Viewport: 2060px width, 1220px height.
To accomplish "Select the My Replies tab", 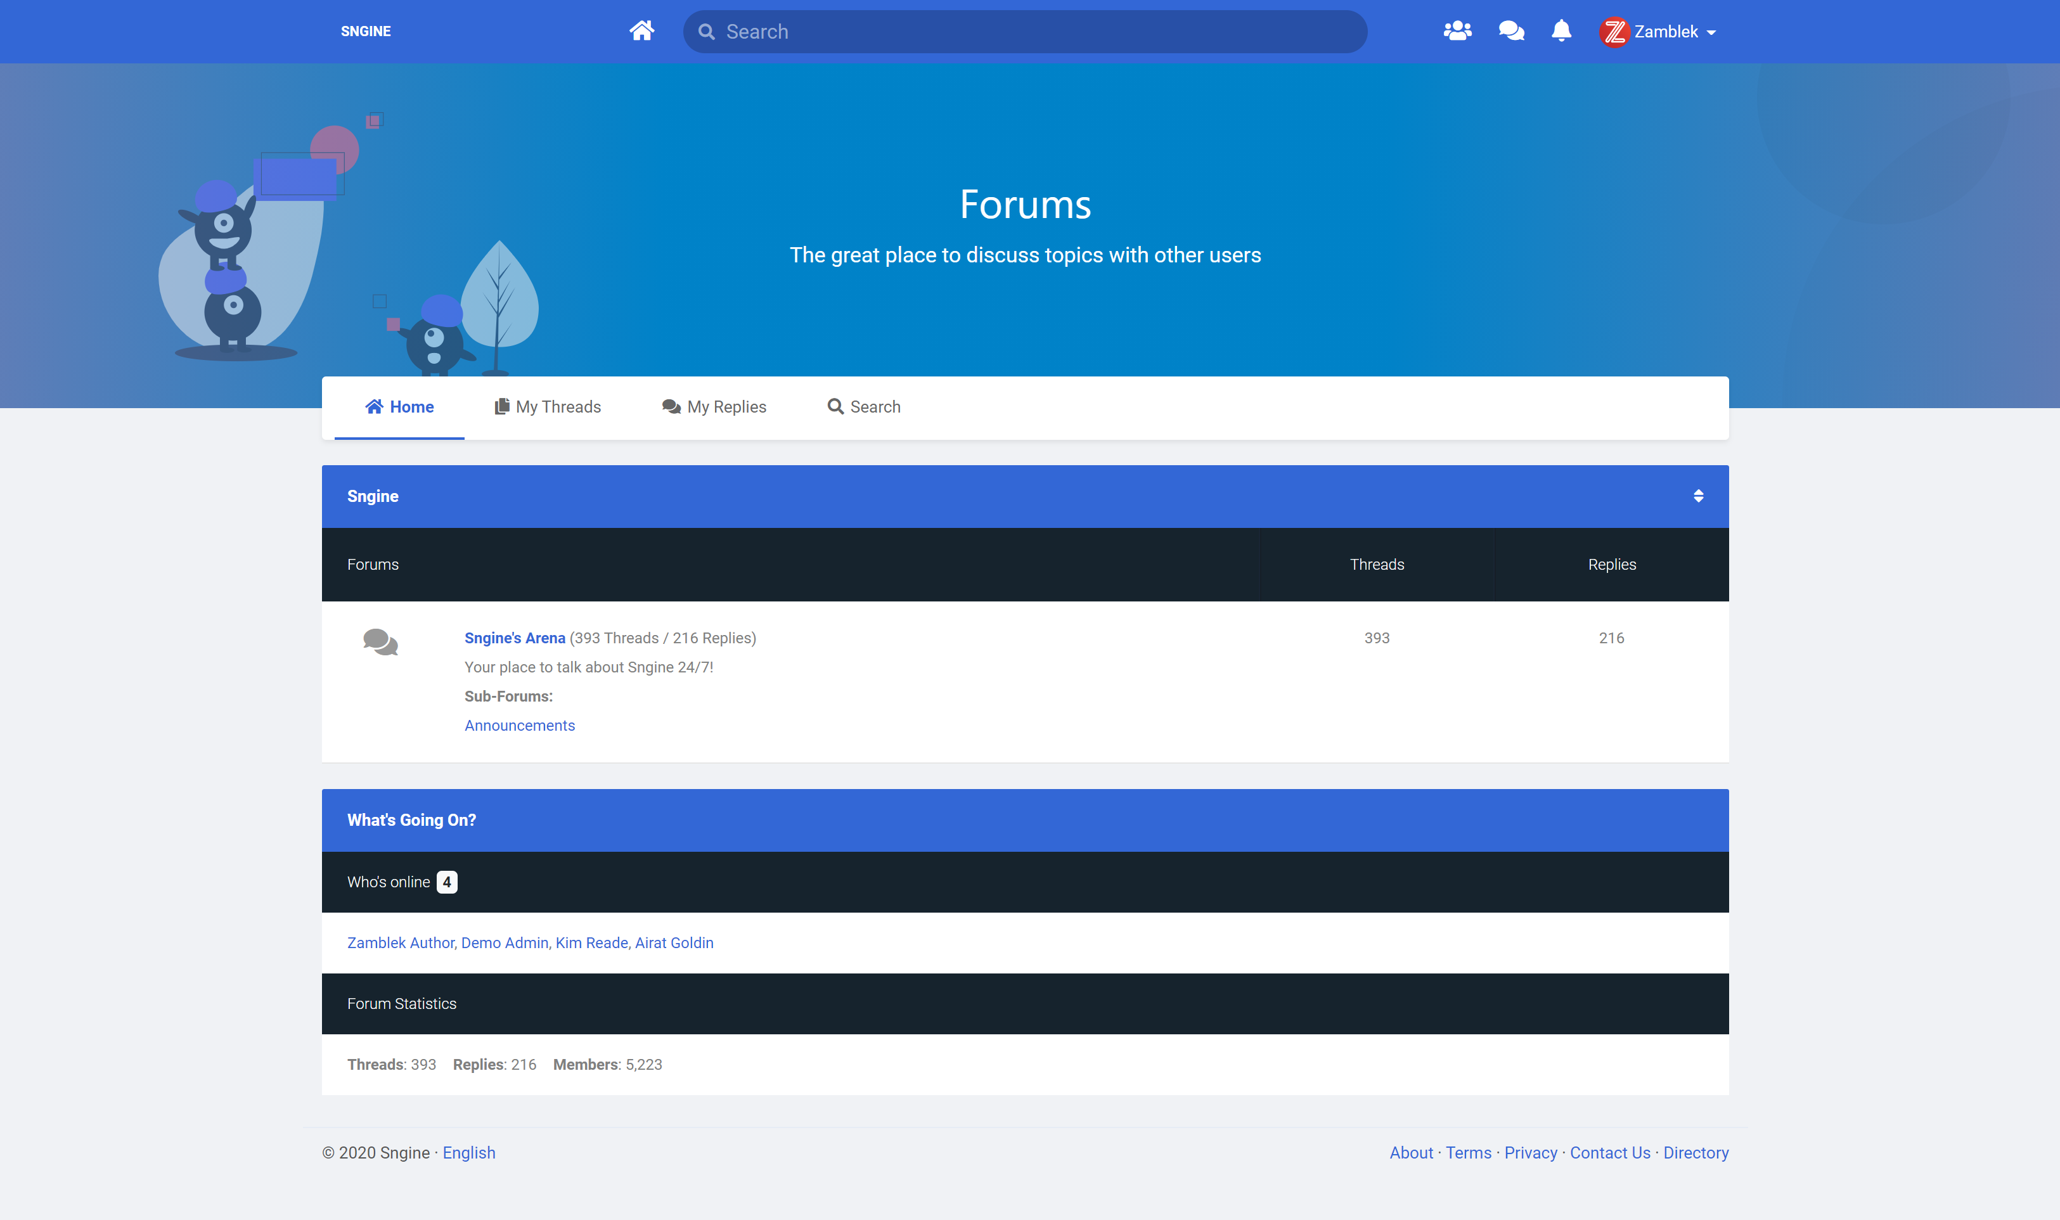I will [714, 407].
